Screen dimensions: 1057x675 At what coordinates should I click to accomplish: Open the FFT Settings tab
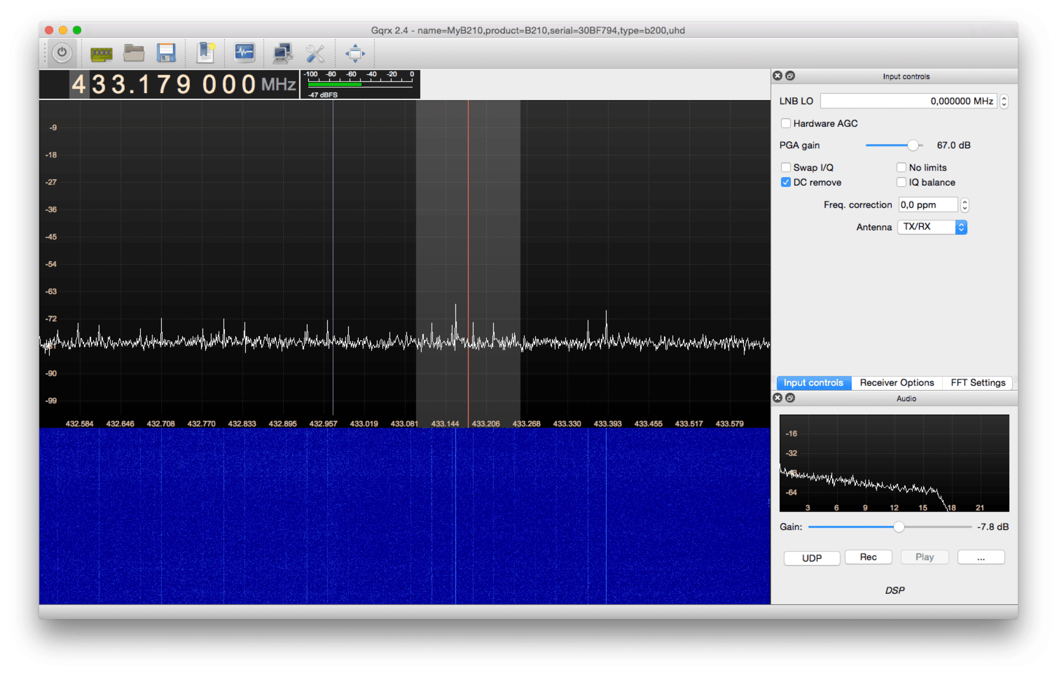[x=977, y=383]
